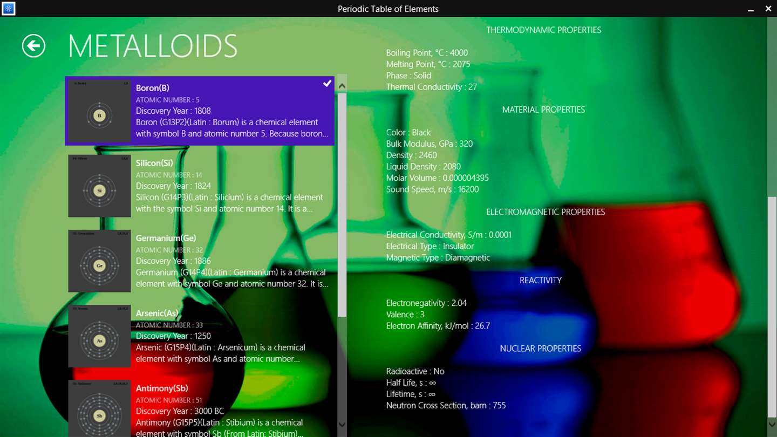Click the Arsenic description text

pyautogui.click(x=221, y=353)
